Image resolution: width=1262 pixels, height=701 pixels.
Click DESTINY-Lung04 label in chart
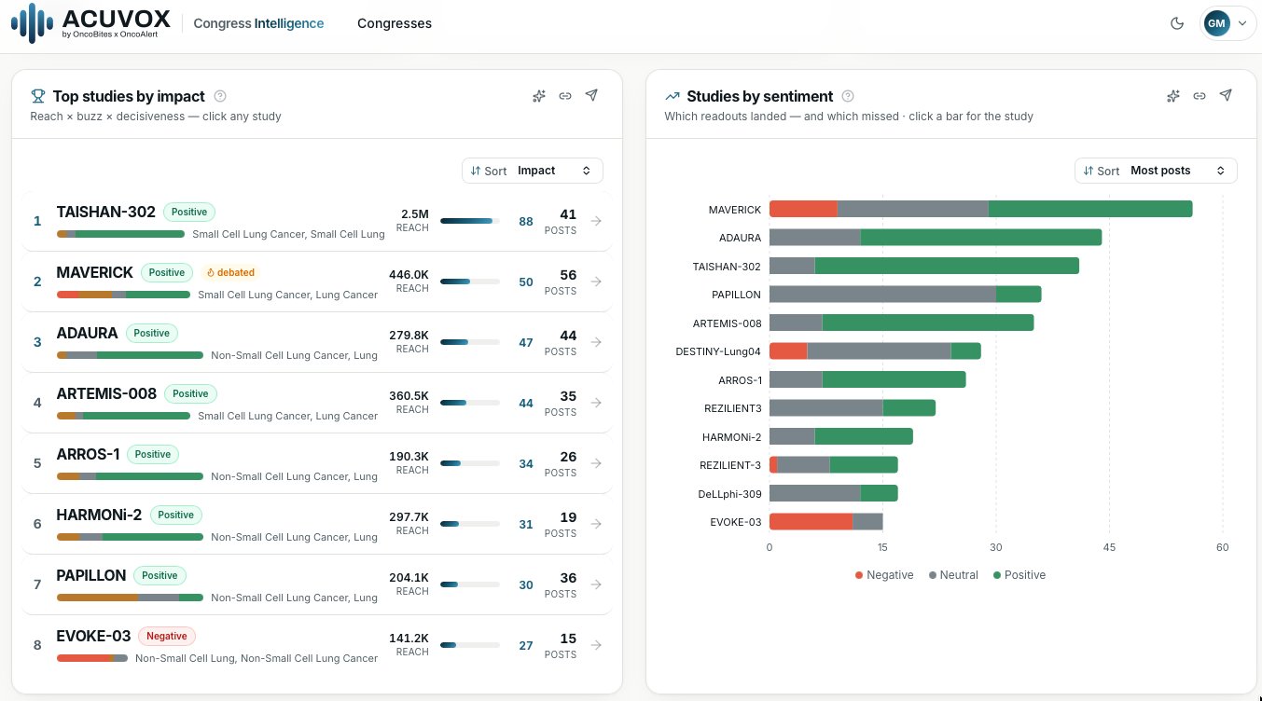click(718, 351)
